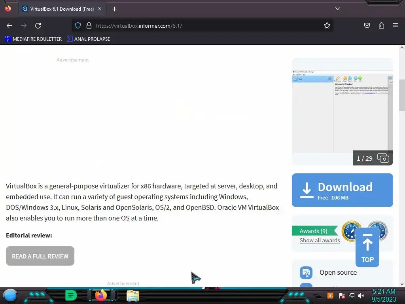
Task: View site security padlock details
Action: point(89,26)
